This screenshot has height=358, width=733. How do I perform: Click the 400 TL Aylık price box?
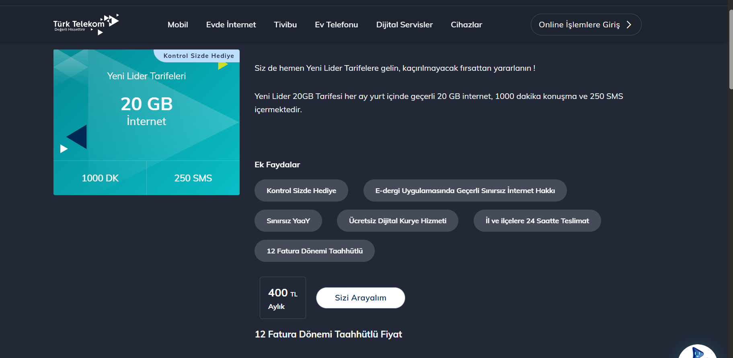[283, 298]
